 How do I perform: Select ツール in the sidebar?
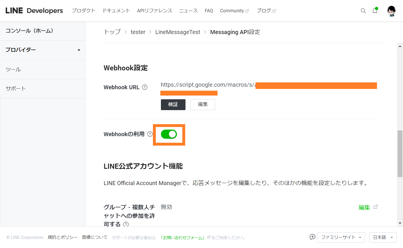(x=43, y=70)
